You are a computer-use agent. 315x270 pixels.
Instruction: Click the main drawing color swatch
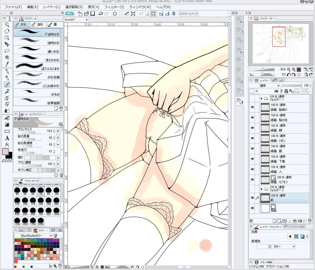coord(5,152)
